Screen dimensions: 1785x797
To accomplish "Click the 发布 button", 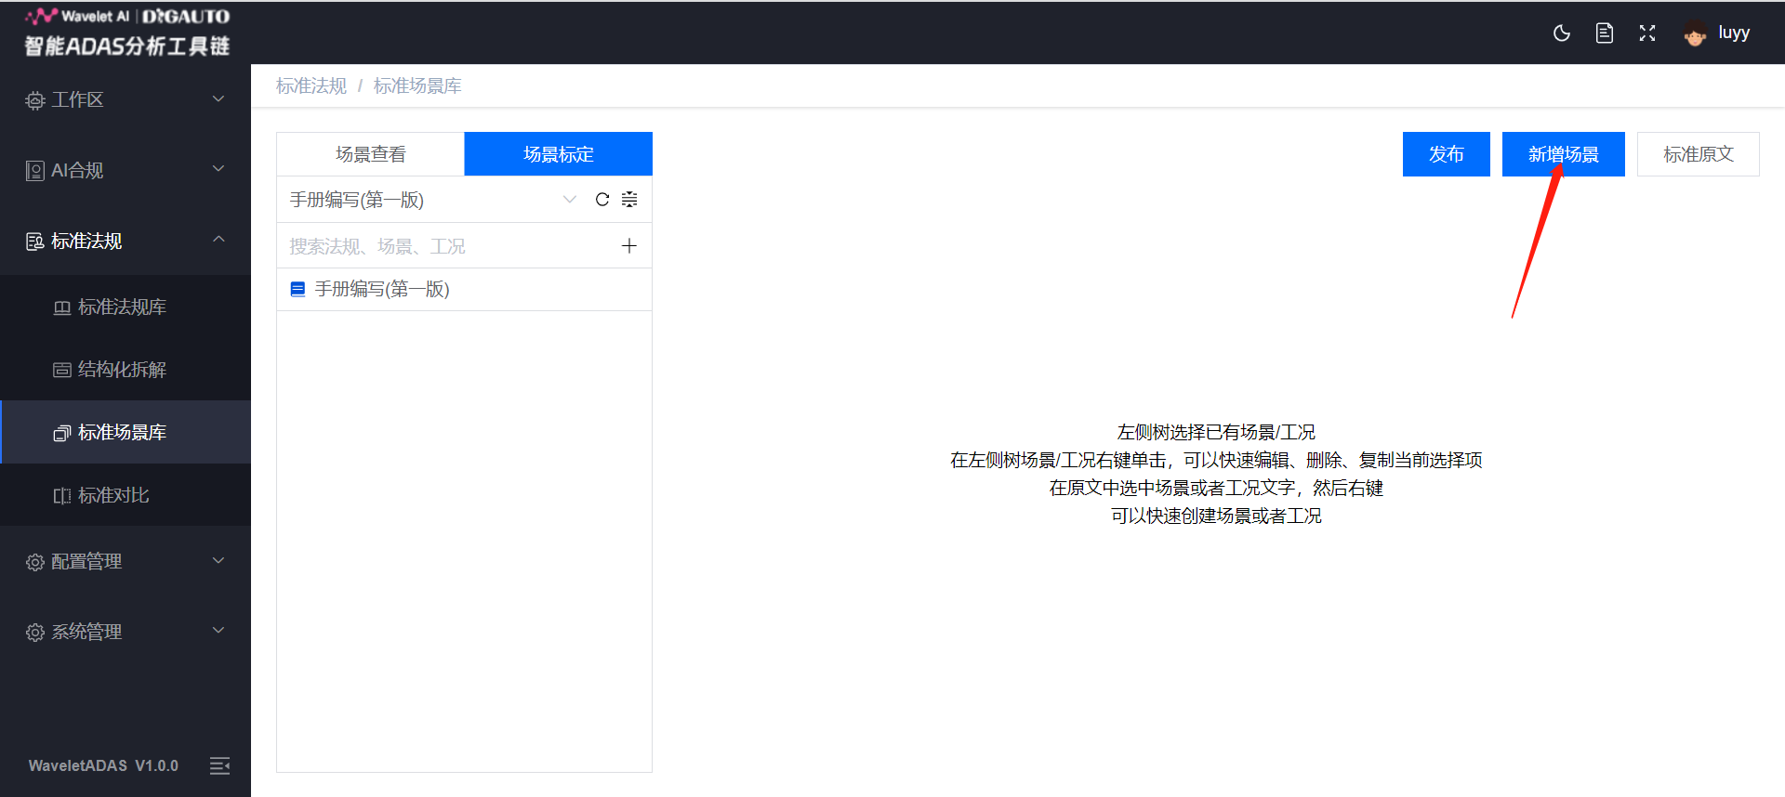I will (x=1447, y=154).
